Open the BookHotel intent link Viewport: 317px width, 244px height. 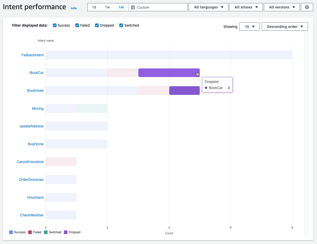point(35,91)
